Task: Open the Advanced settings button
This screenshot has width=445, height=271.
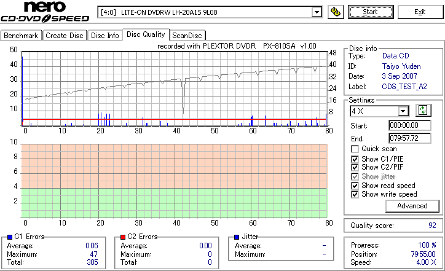Action: click(412, 206)
